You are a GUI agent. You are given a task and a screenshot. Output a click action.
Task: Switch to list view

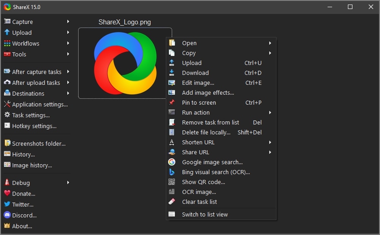coord(205,215)
